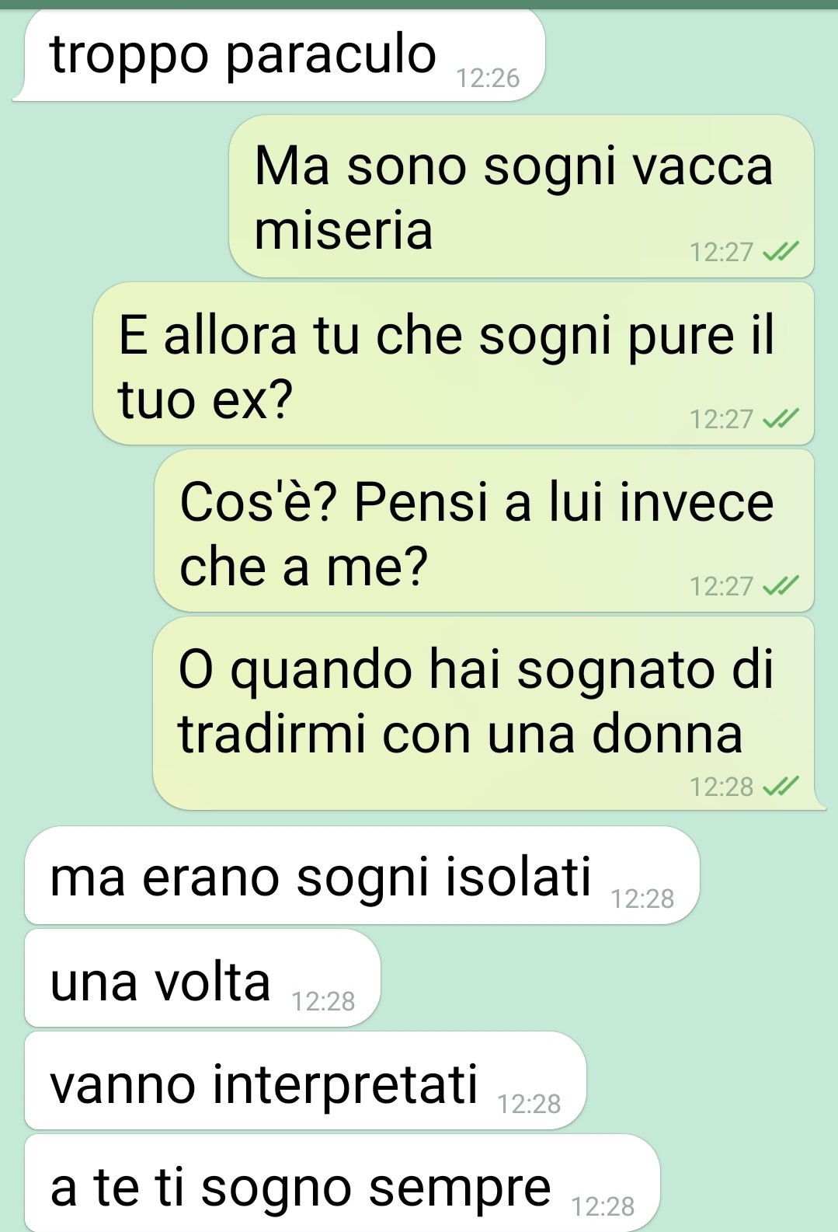838x1232 pixels.
Task: Tap the empty chat background beside 'una volta'
Action: tap(606, 978)
